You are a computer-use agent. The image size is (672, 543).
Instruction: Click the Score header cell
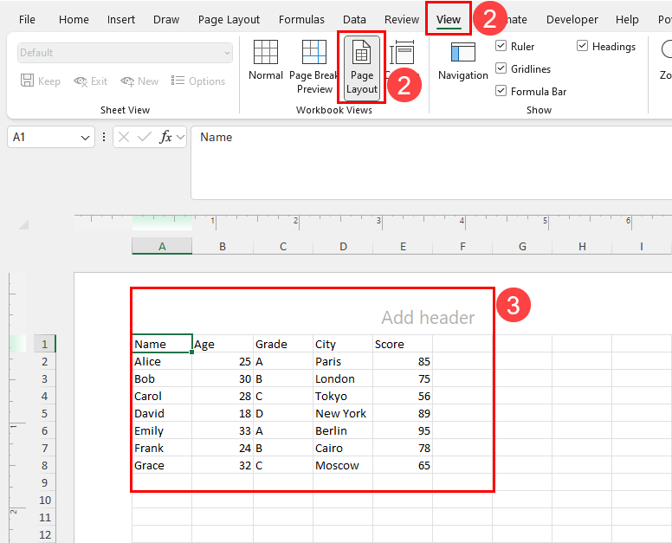point(403,344)
